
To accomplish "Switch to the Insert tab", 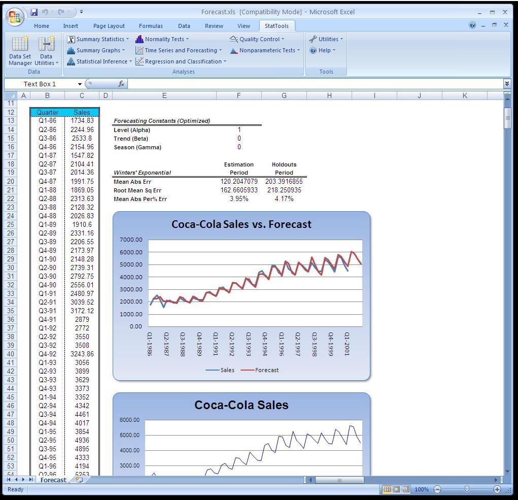I will [x=71, y=26].
